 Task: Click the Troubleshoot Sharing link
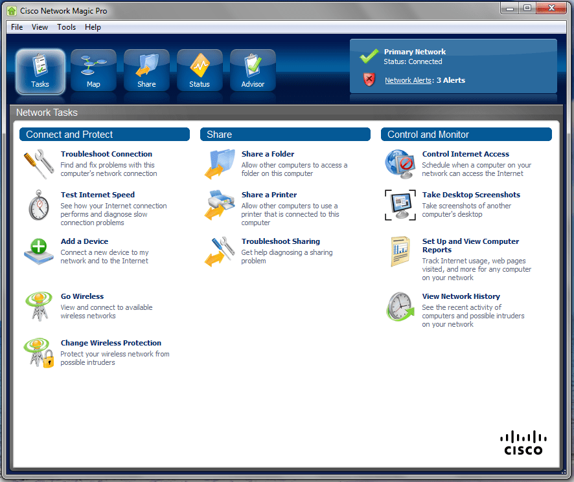coord(281,241)
